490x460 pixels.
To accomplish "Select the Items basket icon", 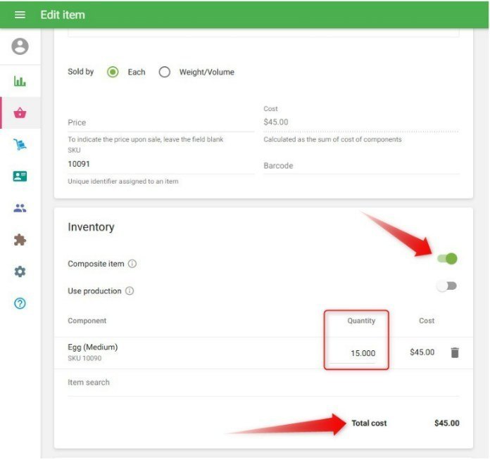I will tap(20, 113).
